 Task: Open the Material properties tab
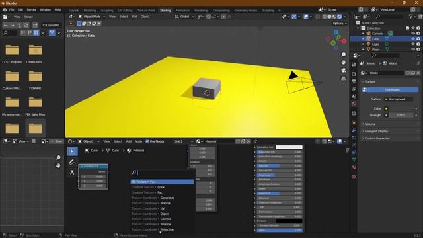pos(354,167)
